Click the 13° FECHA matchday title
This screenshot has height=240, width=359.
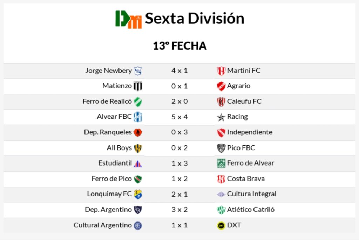(179, 46)
